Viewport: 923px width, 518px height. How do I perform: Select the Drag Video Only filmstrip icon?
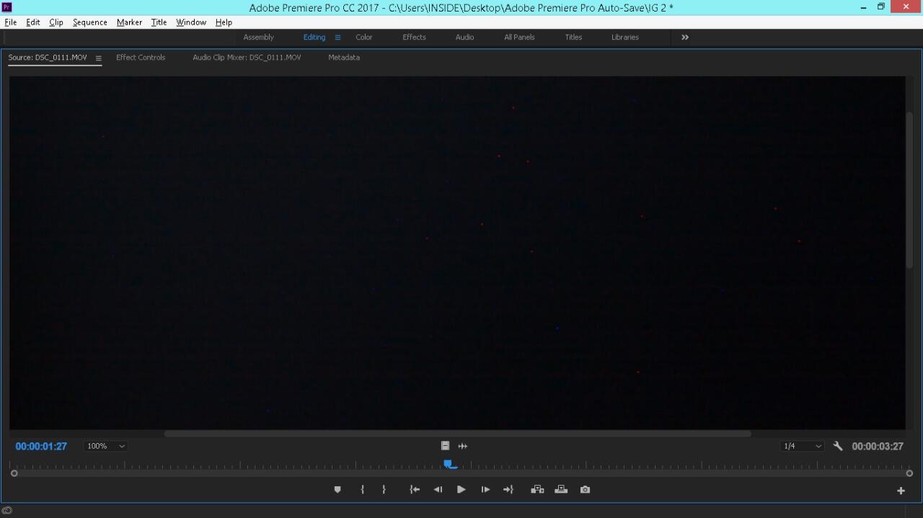(x=445, y=446)
